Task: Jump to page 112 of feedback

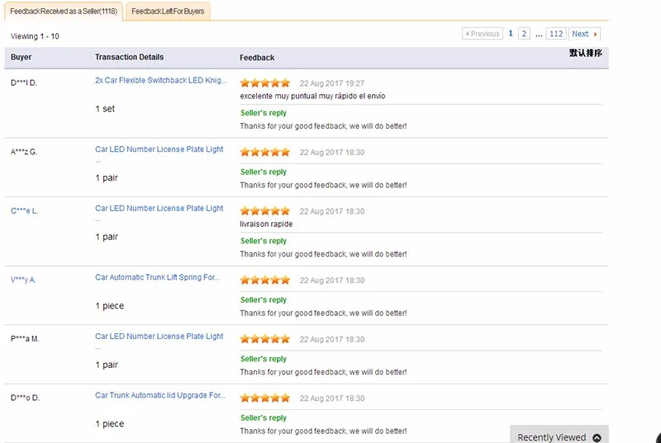Action: pyautogui.click(x=556, y=34)
